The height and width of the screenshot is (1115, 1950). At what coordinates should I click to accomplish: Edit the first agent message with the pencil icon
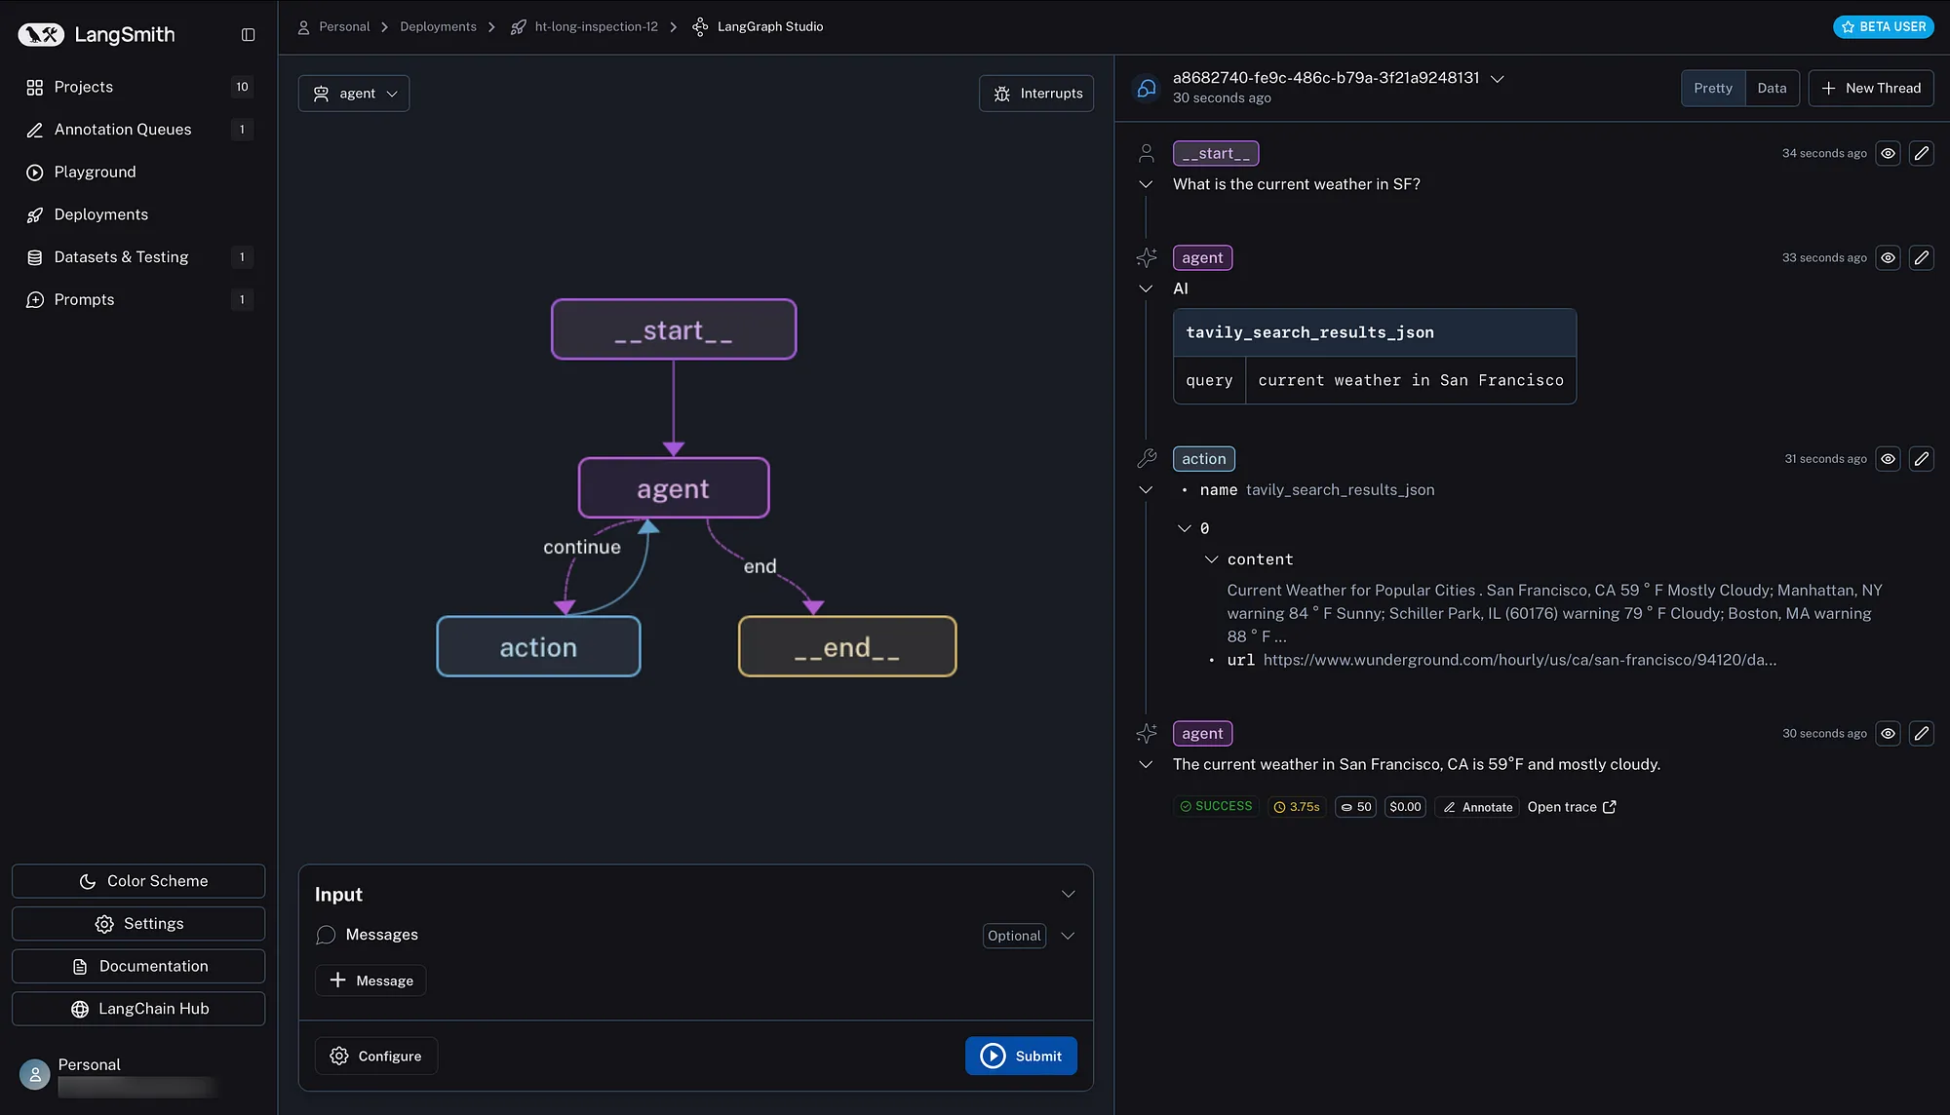(1921, 257)
